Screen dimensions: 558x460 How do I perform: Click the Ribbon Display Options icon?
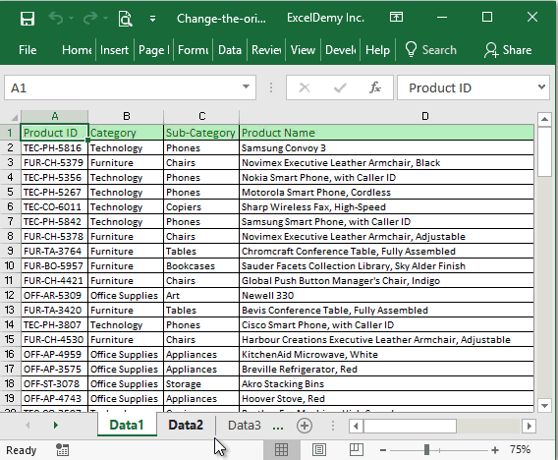pyautogui.click(x=396, y=17)
